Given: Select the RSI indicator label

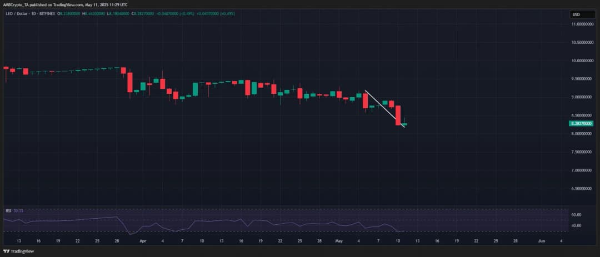Looking at the screenshot, I should [8, 211].
